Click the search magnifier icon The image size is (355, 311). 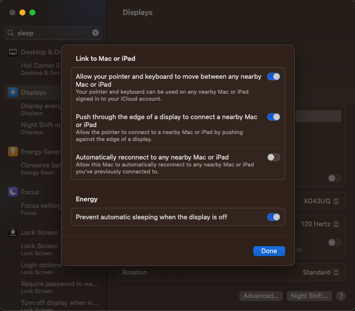click(x=10, y=33)
